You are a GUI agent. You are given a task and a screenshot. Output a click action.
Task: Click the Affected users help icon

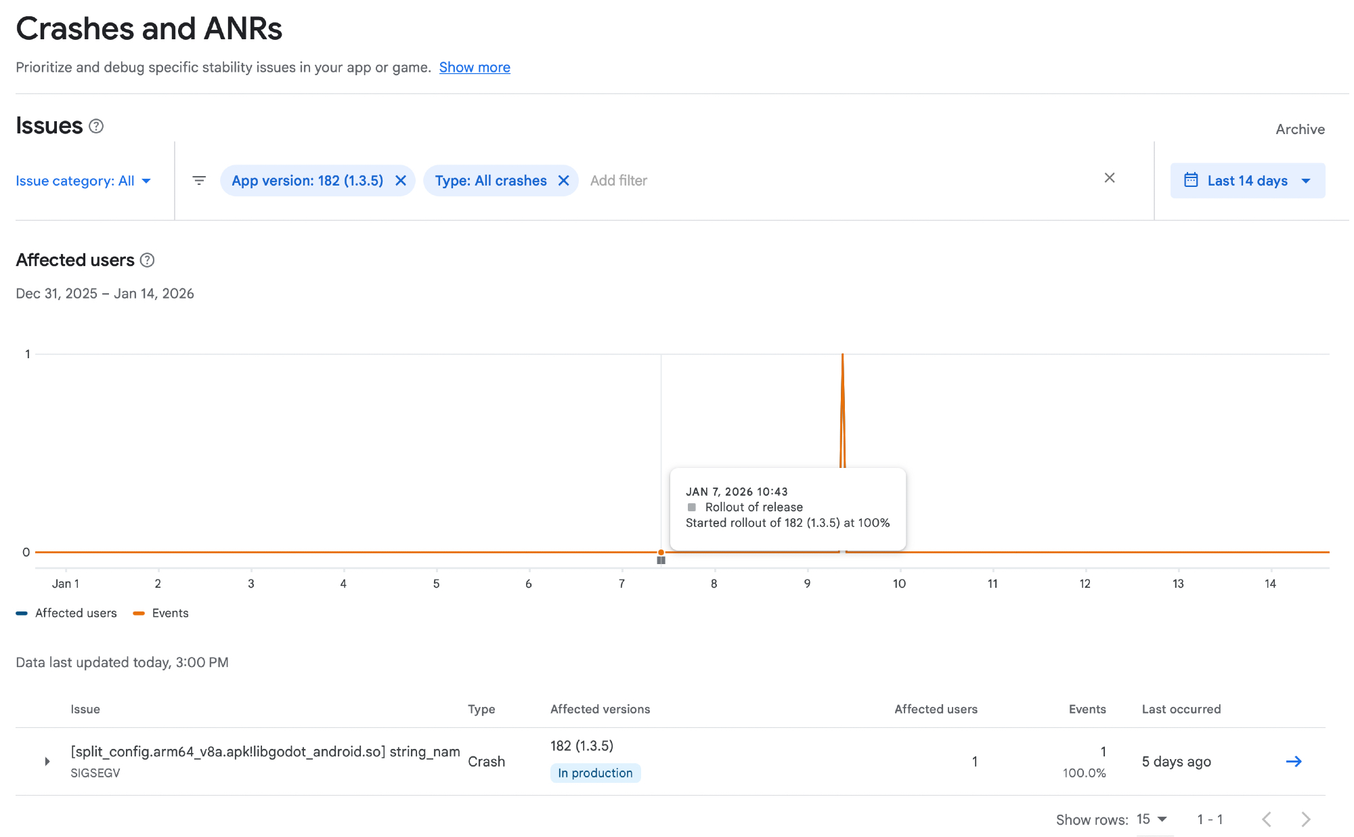tap(147, 260)
